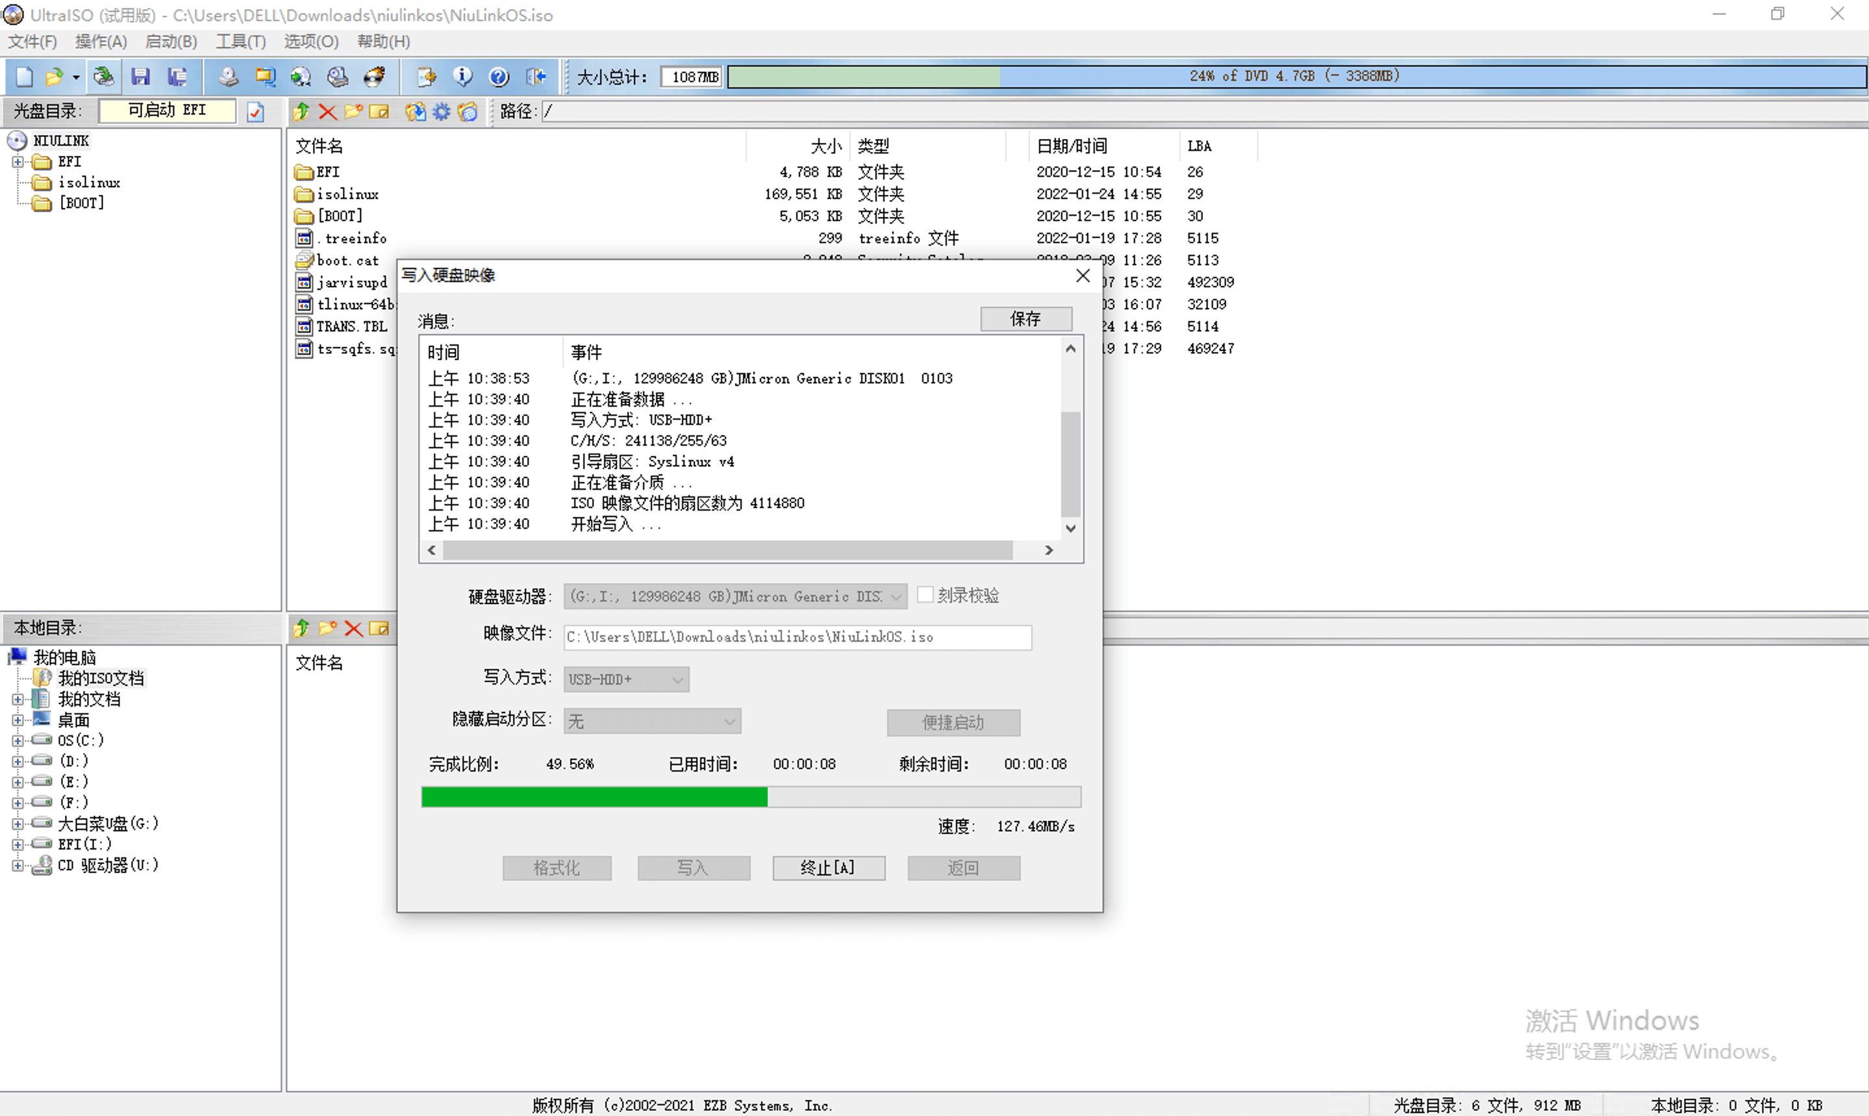Click the blue Info icon in toolbar
Screen dimensions: 1869x1116
462,77
